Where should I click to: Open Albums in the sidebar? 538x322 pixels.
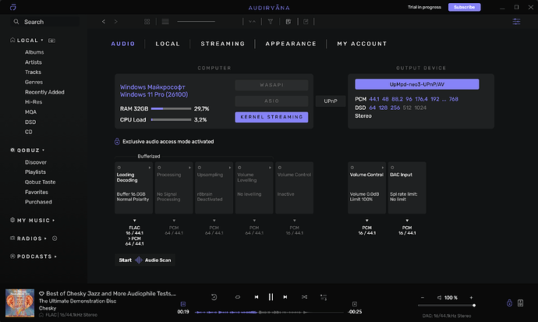pos(34,52)
